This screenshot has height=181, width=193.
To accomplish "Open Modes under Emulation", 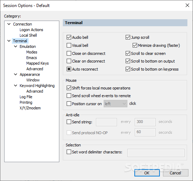I will click(x=32, y=52).
